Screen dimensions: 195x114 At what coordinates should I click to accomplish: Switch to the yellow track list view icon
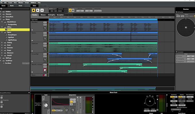pos(70,10)
